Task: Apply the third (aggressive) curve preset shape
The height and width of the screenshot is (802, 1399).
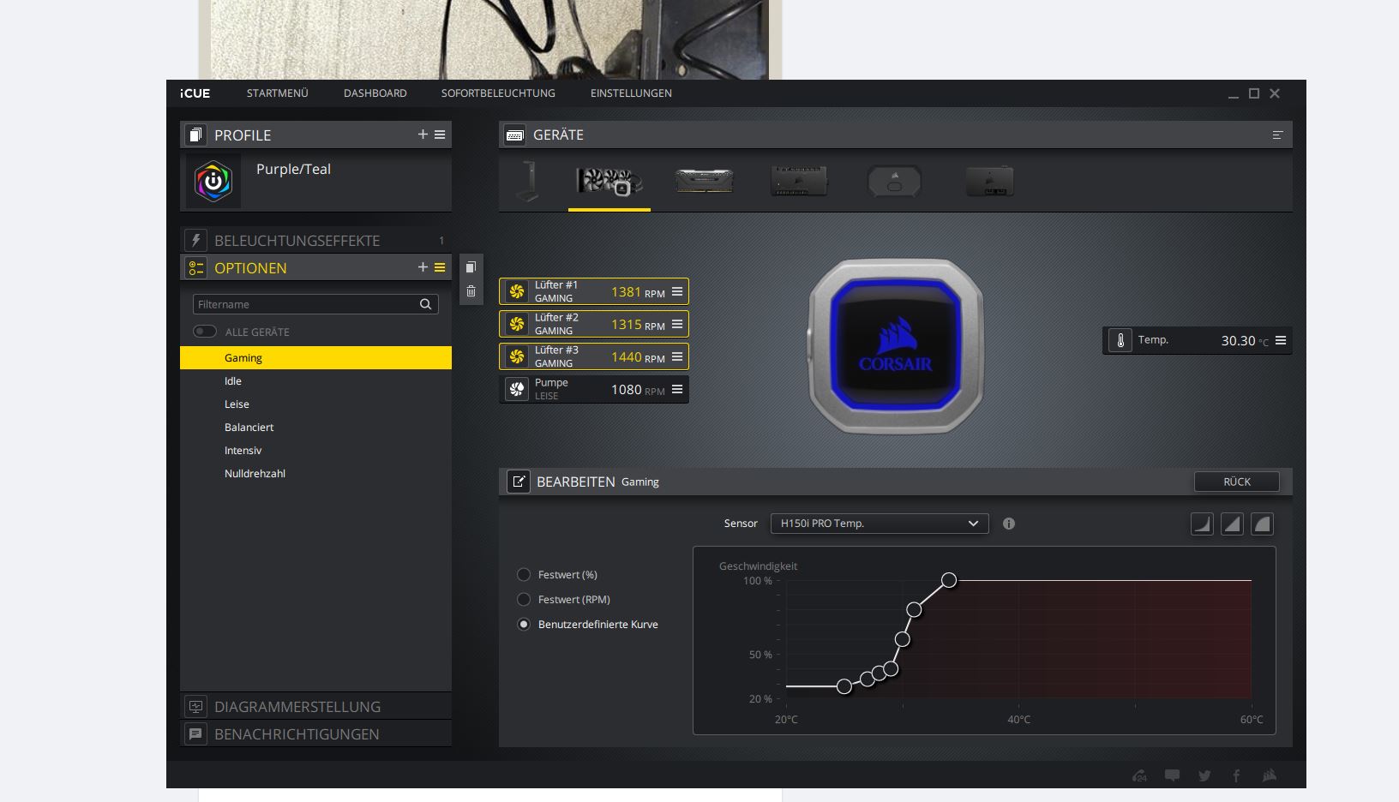Action: [1262, 524]
